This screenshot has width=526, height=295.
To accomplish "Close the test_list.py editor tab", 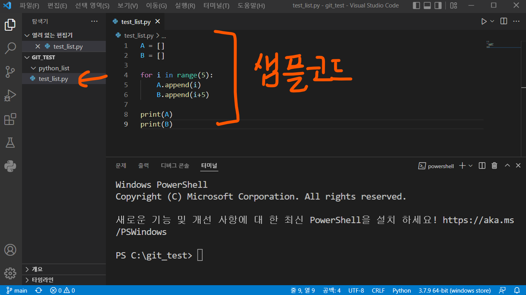I will click(158, 22).
